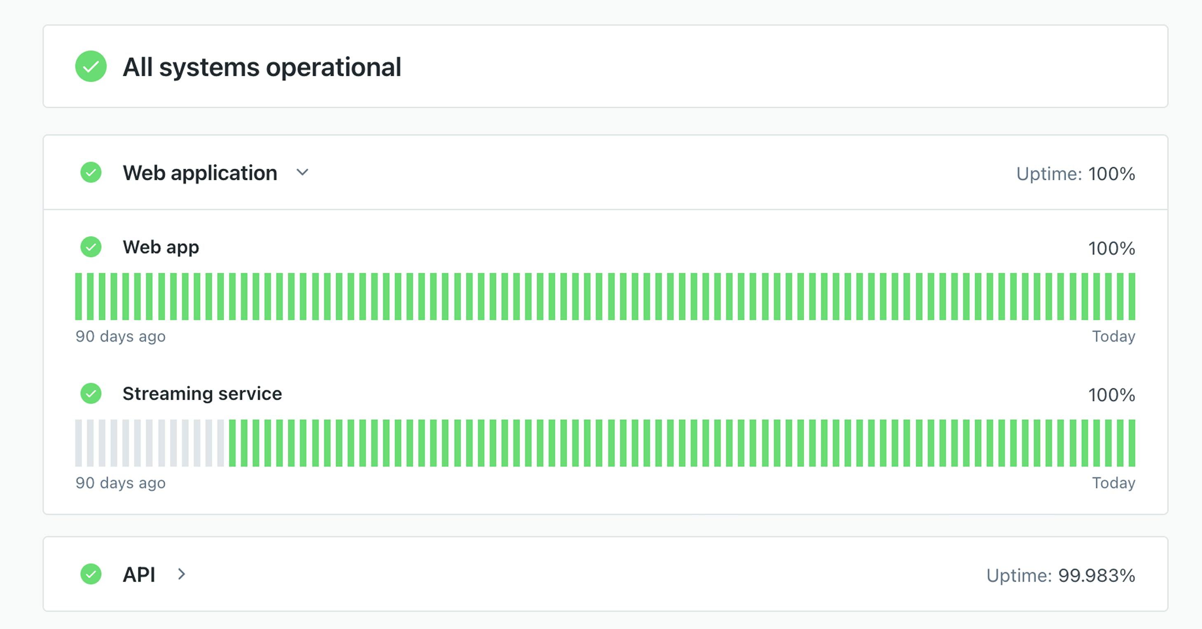Collapse the Web application section chevron
1202x629 pixels.
pos(302,172)
